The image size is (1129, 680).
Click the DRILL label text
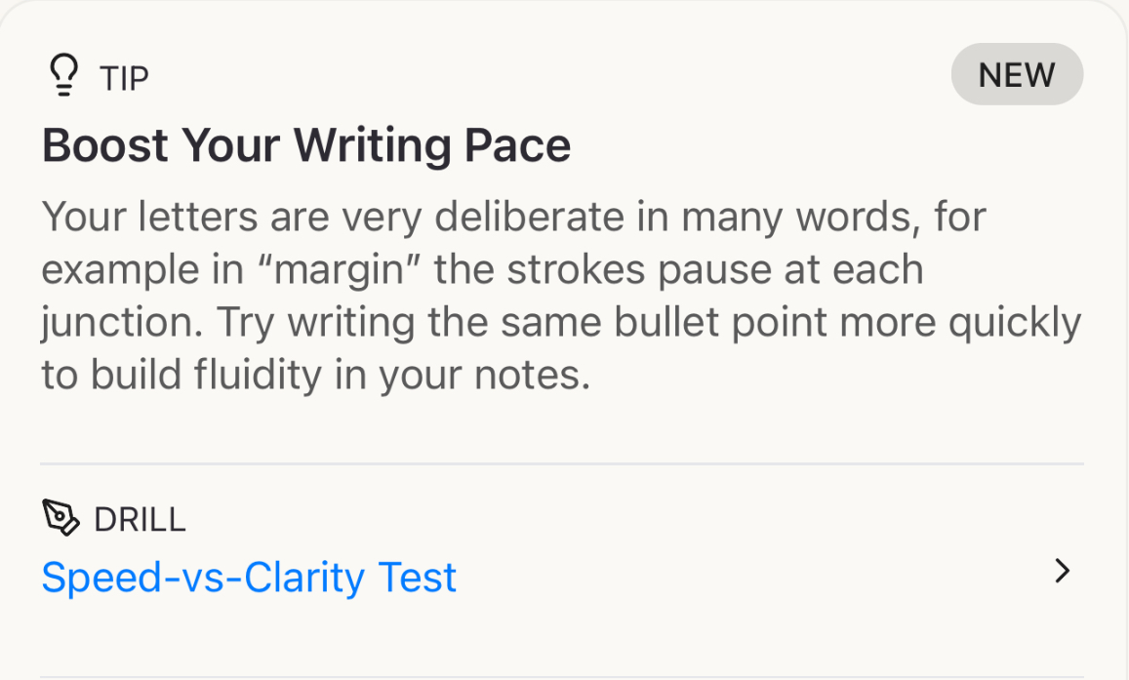pos(140,520)
